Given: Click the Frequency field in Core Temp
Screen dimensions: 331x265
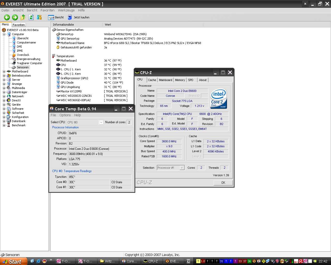Looking at the screenshot, I should [x=100, y=154].
